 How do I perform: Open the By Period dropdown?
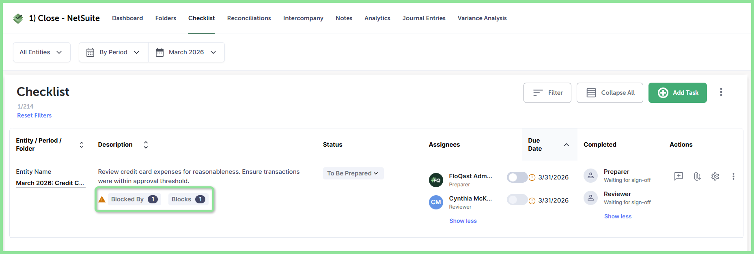113,52
